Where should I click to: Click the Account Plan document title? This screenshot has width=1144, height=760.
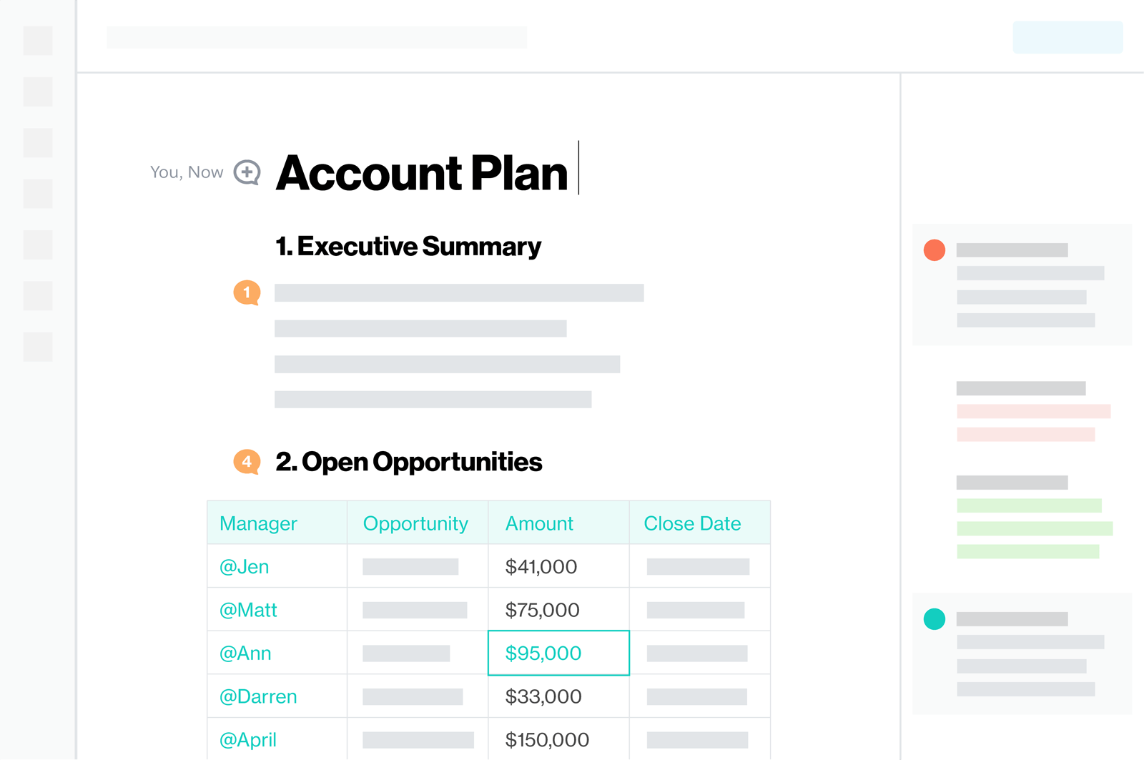tap(422, 173)
